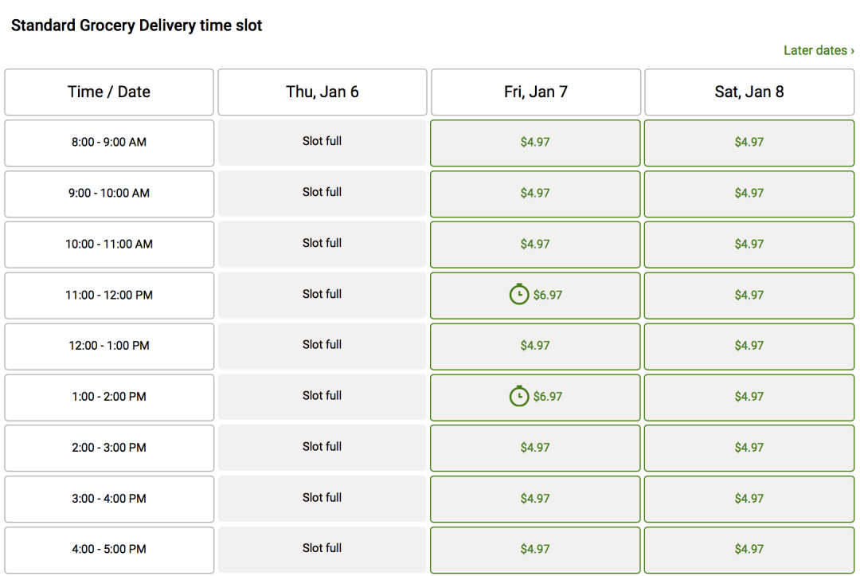This screenshot has width=860, height=576.
Task: Click the clock icon for Friday 11:00 slot
Action: pos(519,295)
